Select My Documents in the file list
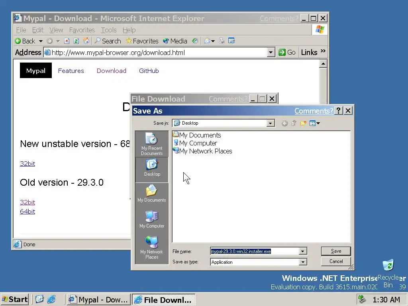 (x=197, y=135)
